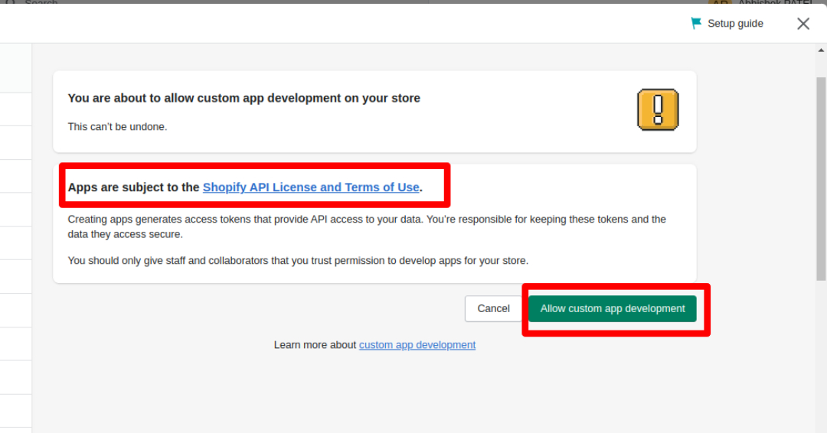The height and width of the screenshot is (433, 827).
Task: Click the Allow custom app development button
Action: 613,308
